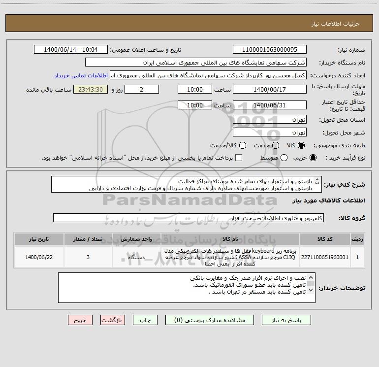Click the price validity hour field 10:00

click(195, 105)
